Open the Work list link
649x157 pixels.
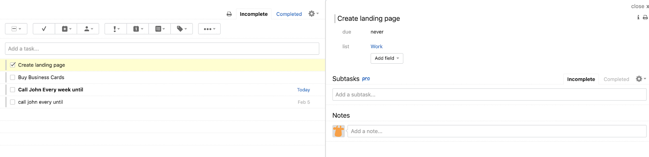(376, 47)
